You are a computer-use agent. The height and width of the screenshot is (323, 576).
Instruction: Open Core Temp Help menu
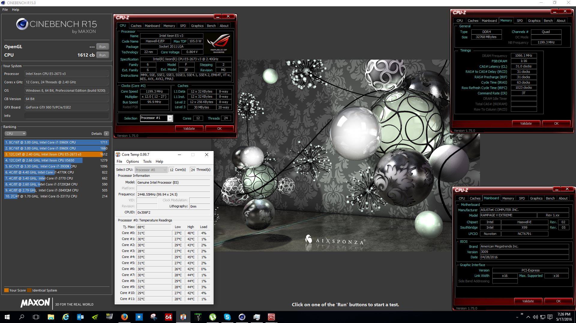tap(159, 161)
